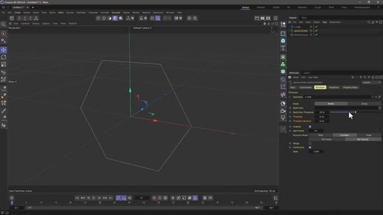This screenshot has height=215, width=383.
Task: Open the Attributes Mode menu
Action: coord(296,78)
